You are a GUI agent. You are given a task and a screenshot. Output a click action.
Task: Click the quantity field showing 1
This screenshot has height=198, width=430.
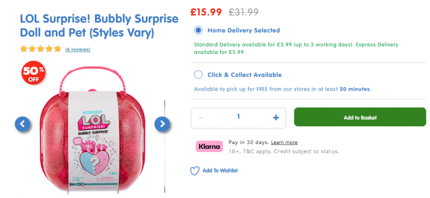238,117
